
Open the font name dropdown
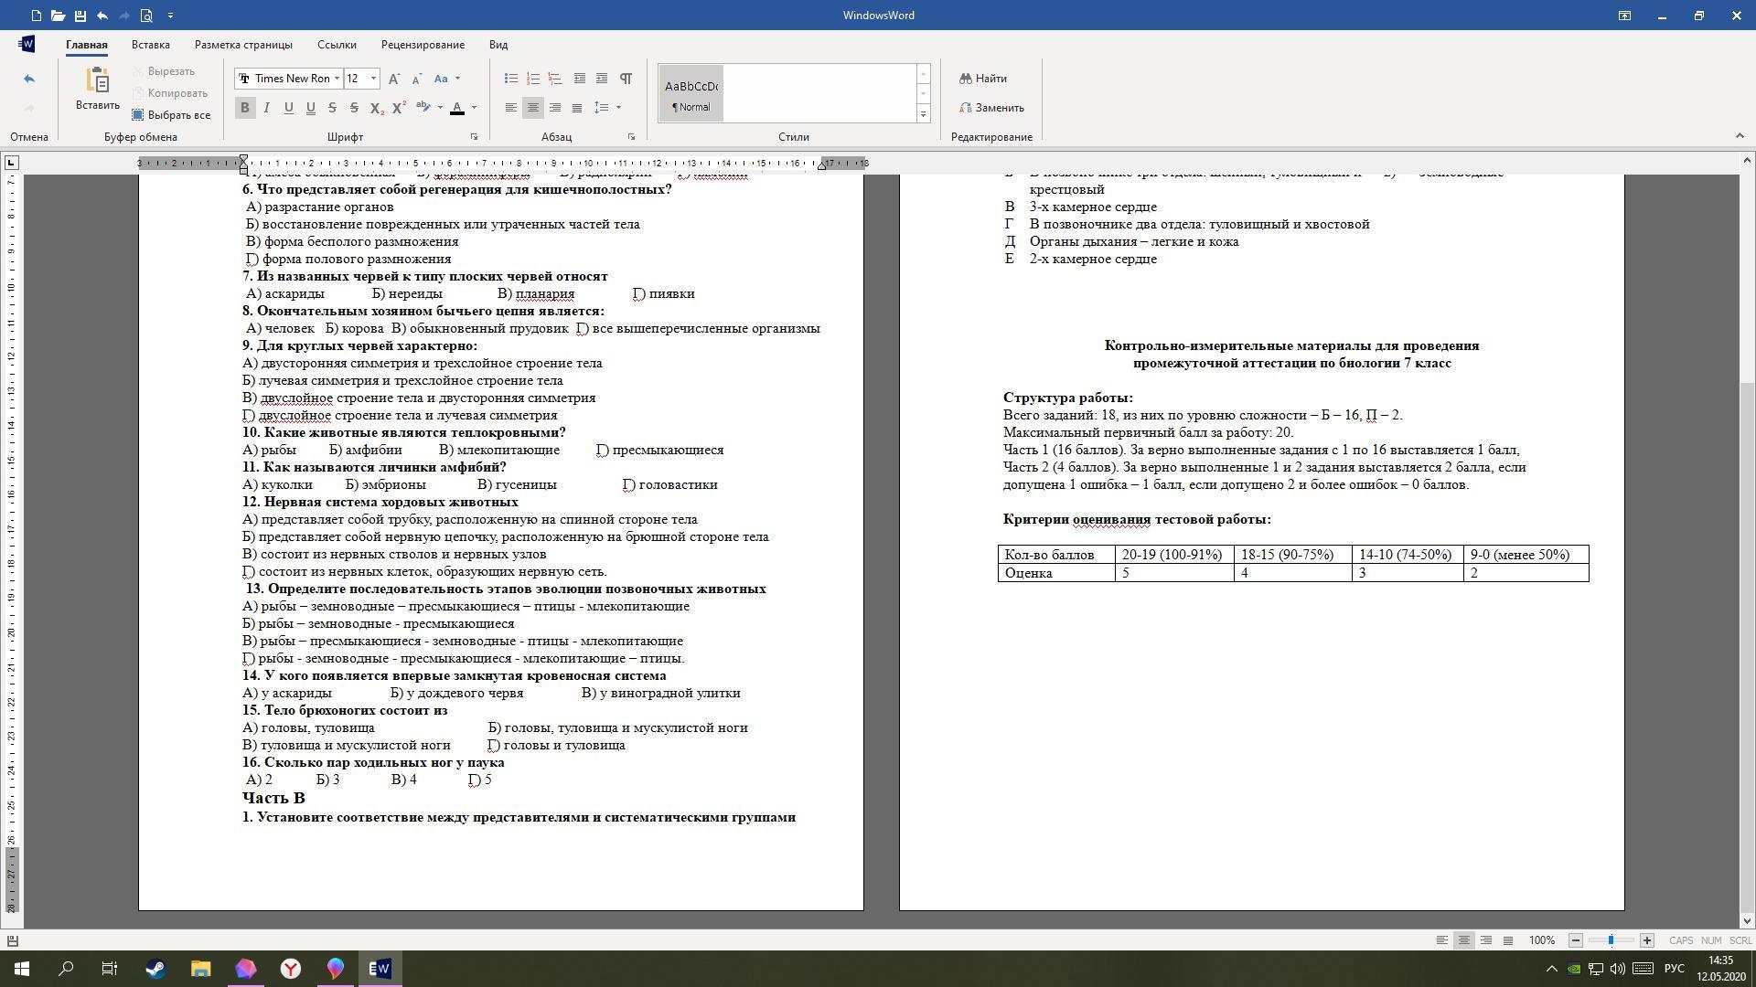tap(337, 79)
